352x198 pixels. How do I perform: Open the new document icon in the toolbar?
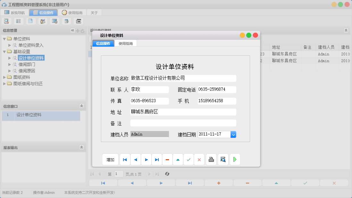[30, 21]
